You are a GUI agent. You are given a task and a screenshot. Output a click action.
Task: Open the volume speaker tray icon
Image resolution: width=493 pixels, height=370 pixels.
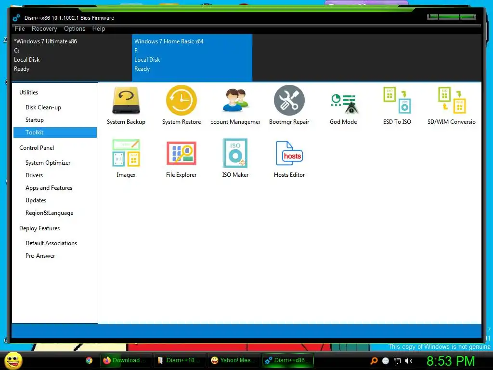(x=408, y=361)
